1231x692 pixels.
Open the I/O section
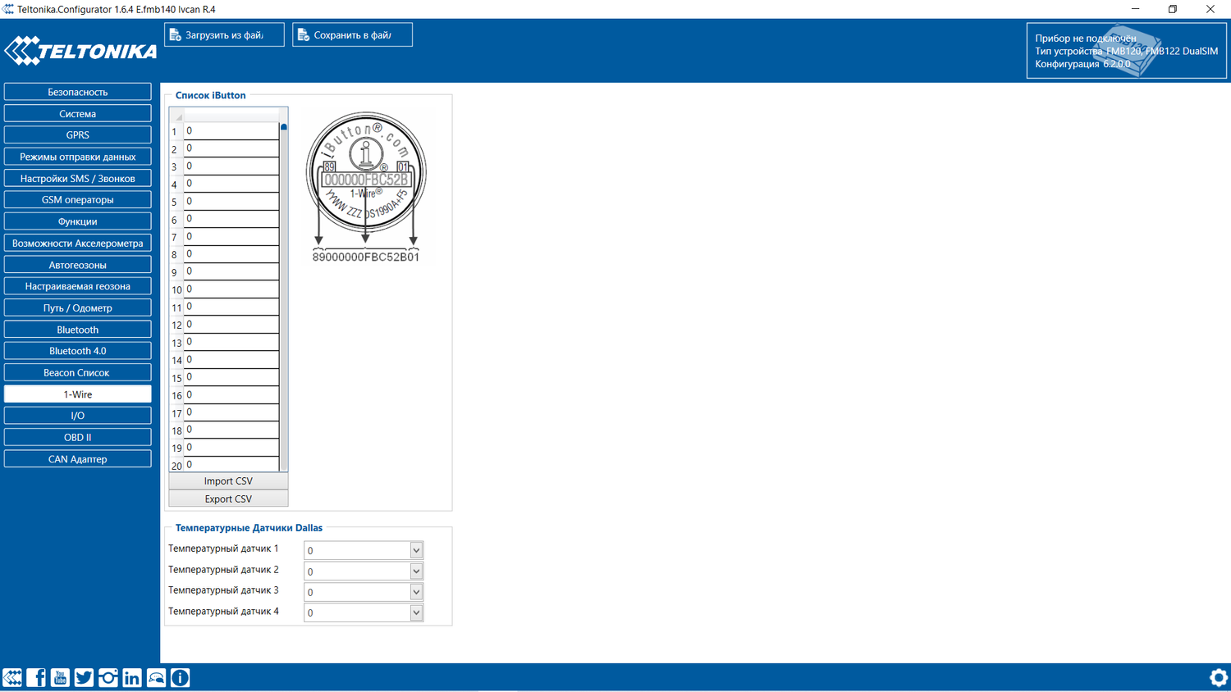click(x=78, y=416)
